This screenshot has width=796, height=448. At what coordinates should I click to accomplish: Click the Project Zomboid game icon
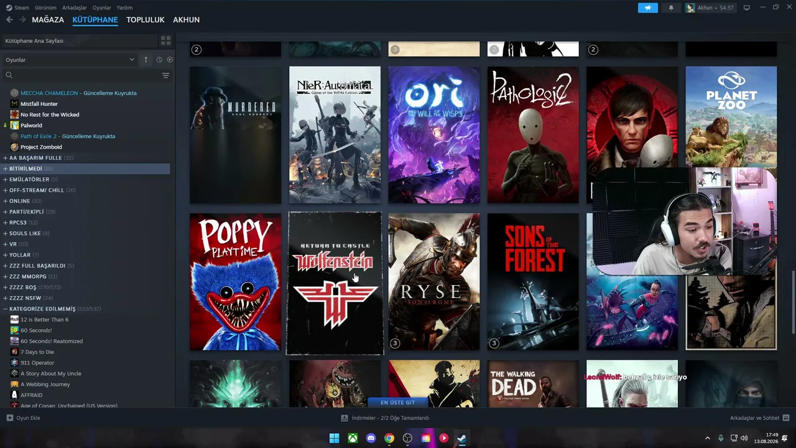click(14, 147)
